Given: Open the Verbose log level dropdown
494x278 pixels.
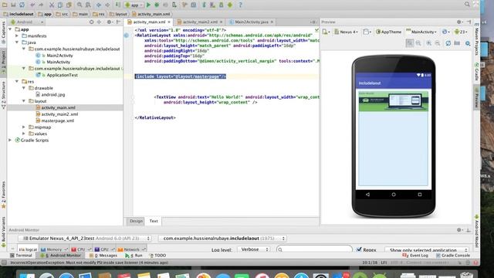Looking at the screenshot, I should (x=254, y=249).
